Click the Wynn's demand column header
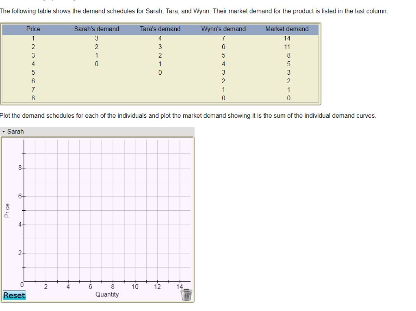 tap(223, 29)
